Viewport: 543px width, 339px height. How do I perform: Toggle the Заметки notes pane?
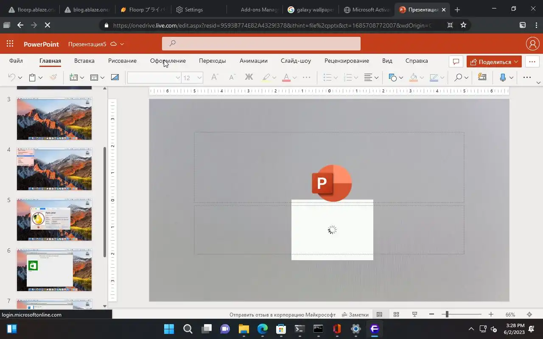[x=355, y=314]
